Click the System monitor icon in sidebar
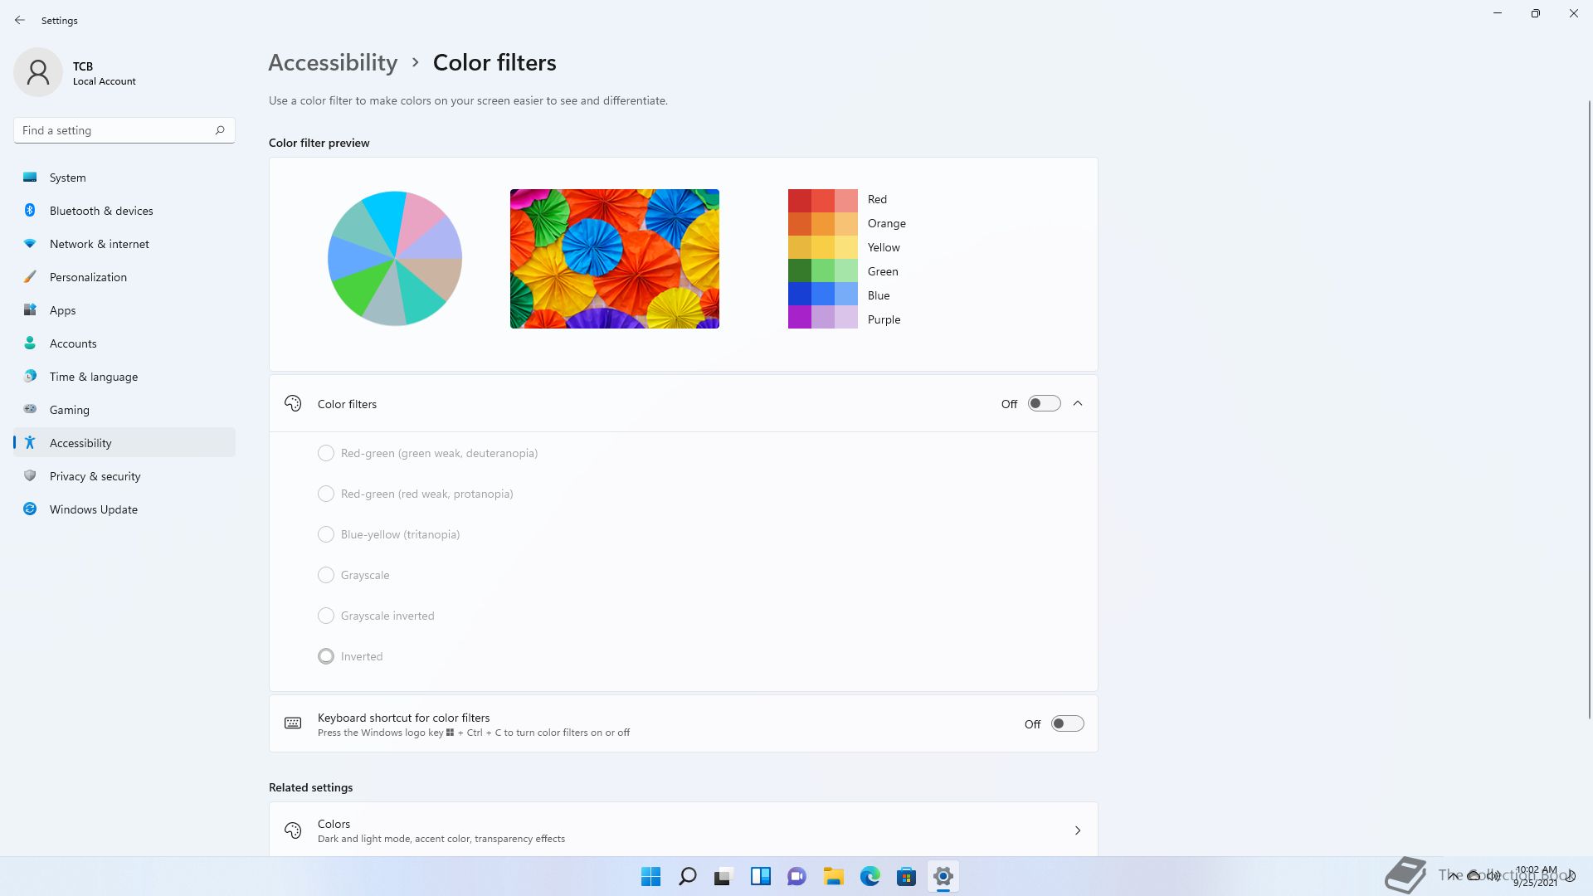This screenshot has width=1593, height=896. pos(30,177)
